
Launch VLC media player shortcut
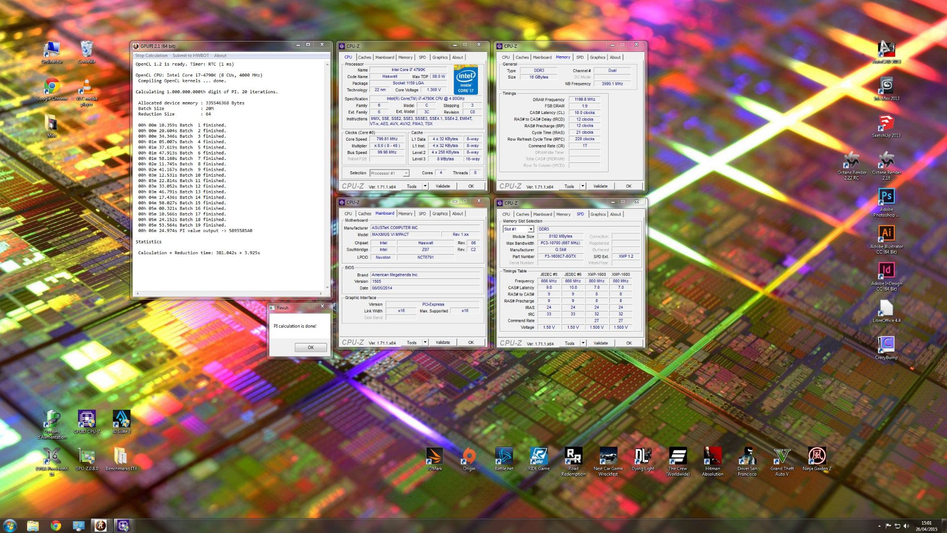tap(86, 92)
